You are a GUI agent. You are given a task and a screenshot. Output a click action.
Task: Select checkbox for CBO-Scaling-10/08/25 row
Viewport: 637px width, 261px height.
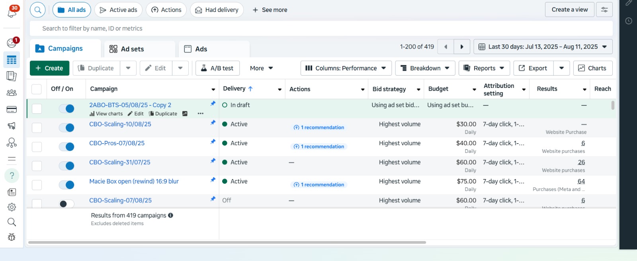click(37, 128)
